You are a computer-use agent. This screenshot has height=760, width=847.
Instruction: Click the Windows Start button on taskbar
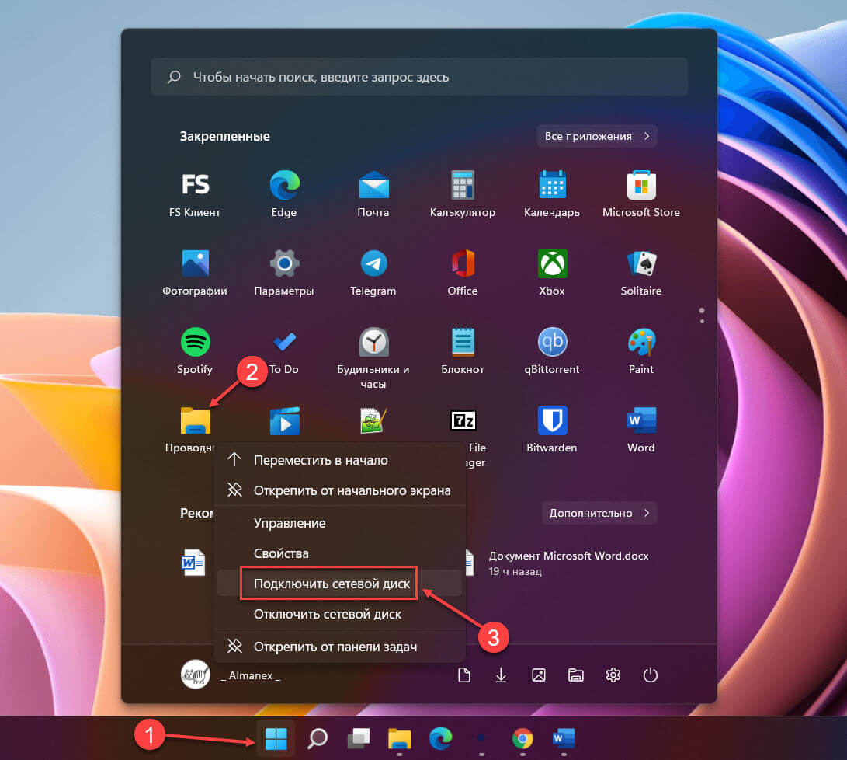pos(276,738)
